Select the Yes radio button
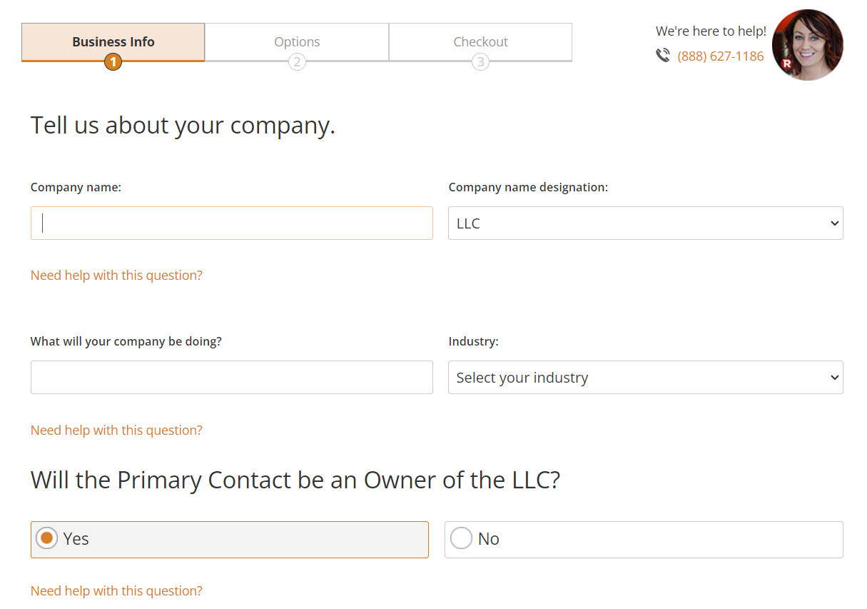The width and height of the screenshot is (867, 609). click(46, 539)
